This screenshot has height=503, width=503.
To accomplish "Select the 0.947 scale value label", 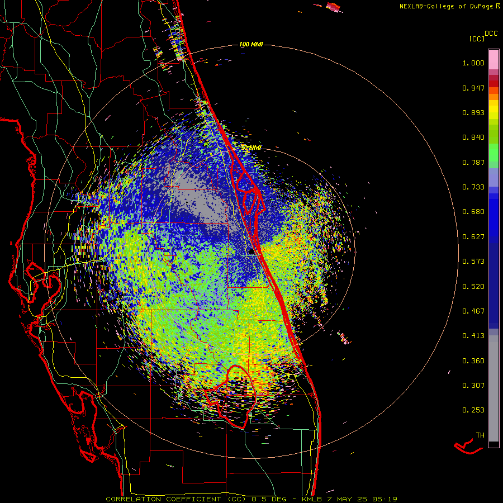I will click(x=473, y=88).
